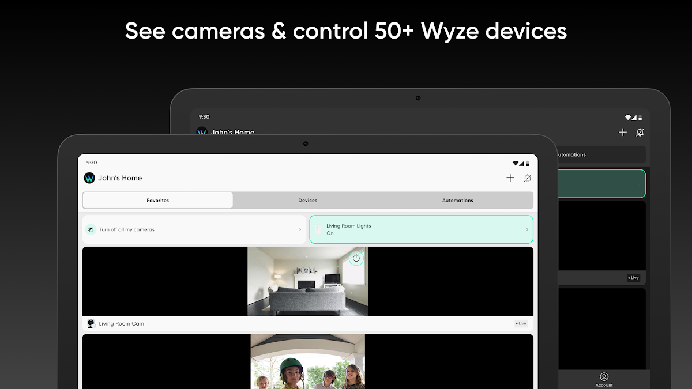Toggle the power button on Living Room feed

[x=356, y=258]
